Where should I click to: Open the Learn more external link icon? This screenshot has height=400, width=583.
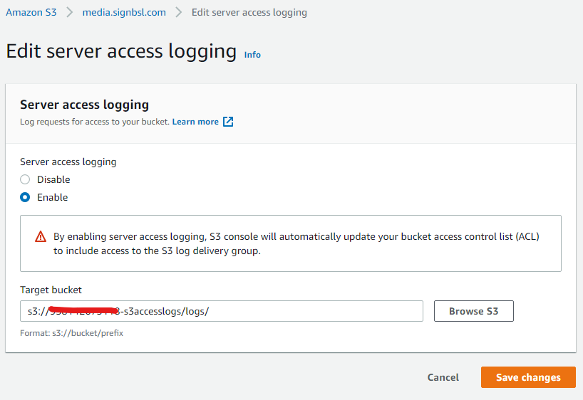coord(228,122)
